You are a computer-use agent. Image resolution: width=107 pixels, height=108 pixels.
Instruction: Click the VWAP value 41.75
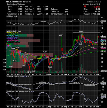pyautogui.click(x=46, y=14)
